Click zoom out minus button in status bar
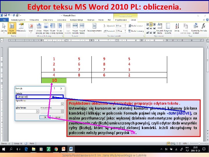The width and height of the screenshot is (209, 157). click(x=189, y=144)
